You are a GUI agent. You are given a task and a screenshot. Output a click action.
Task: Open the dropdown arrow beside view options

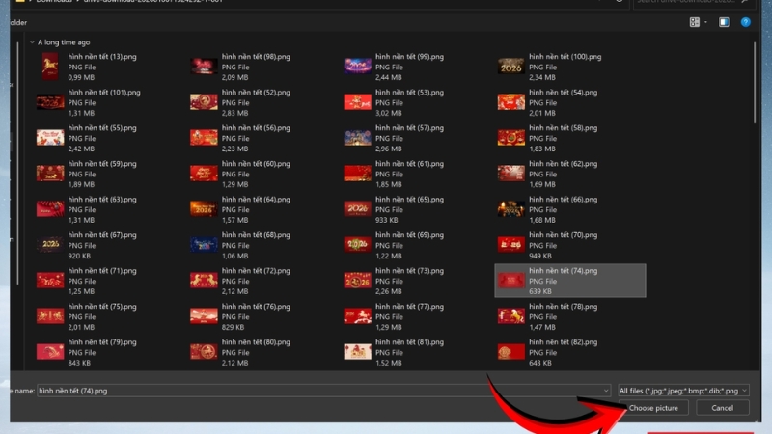[706, 22]
